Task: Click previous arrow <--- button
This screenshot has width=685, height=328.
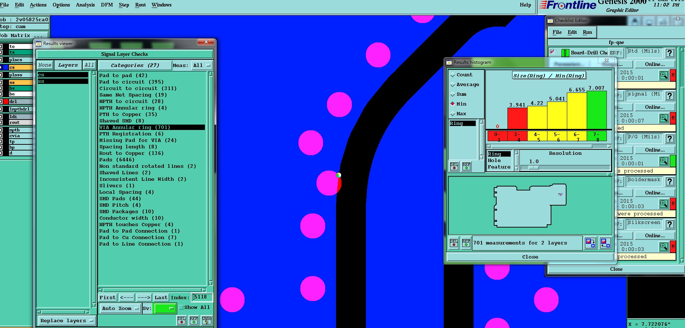Action: (x=127, y=297)
